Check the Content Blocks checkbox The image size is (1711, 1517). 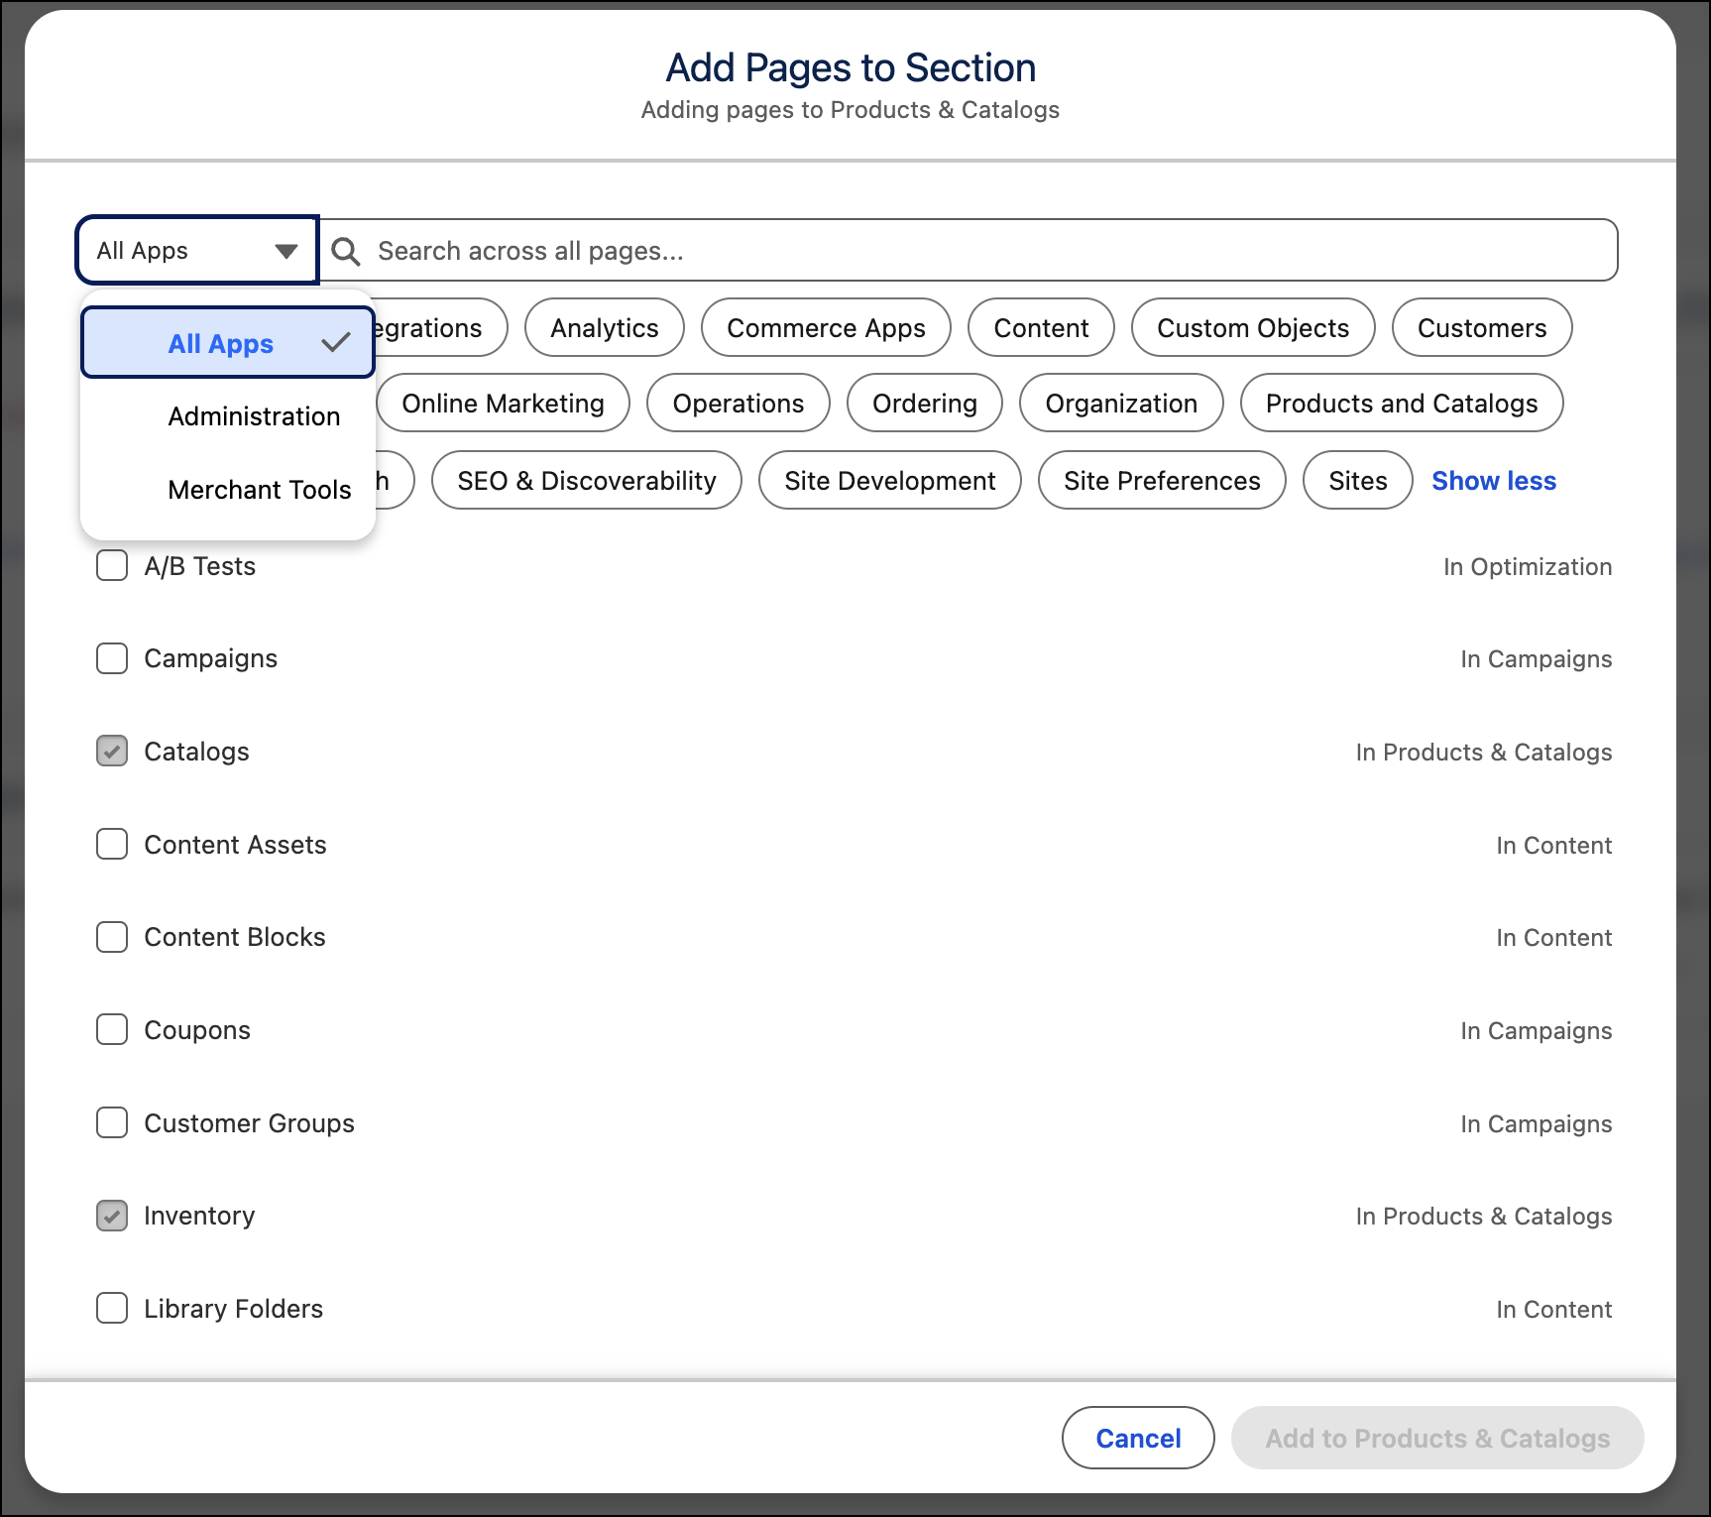pos(112,937)
